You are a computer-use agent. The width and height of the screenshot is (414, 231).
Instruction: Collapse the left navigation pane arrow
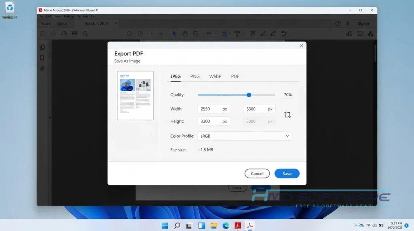point(49,118)
